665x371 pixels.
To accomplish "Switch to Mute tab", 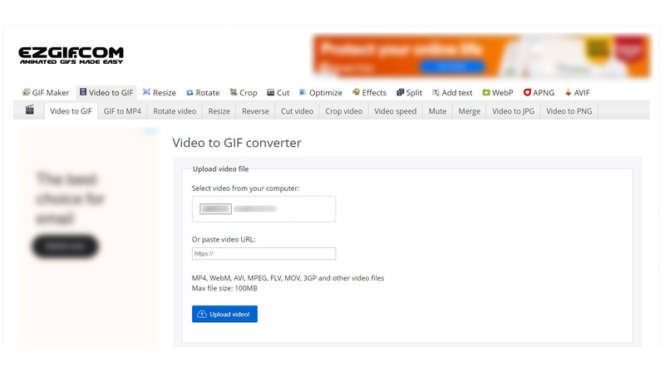I will [437, 111].
